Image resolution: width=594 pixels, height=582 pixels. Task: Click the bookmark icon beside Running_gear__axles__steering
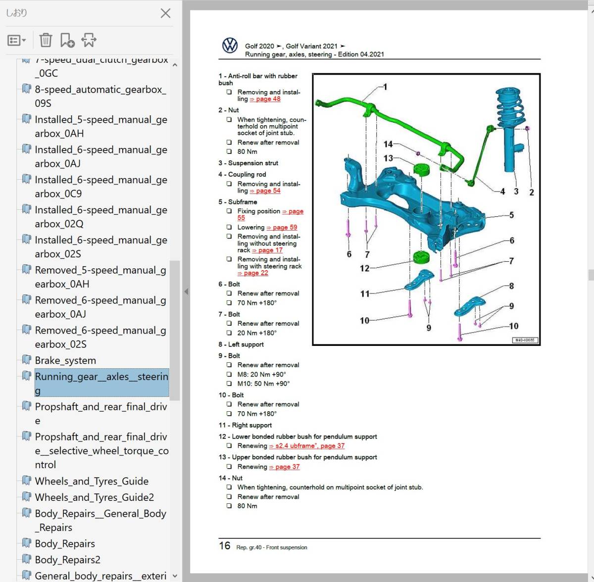[x=27, y=376]
